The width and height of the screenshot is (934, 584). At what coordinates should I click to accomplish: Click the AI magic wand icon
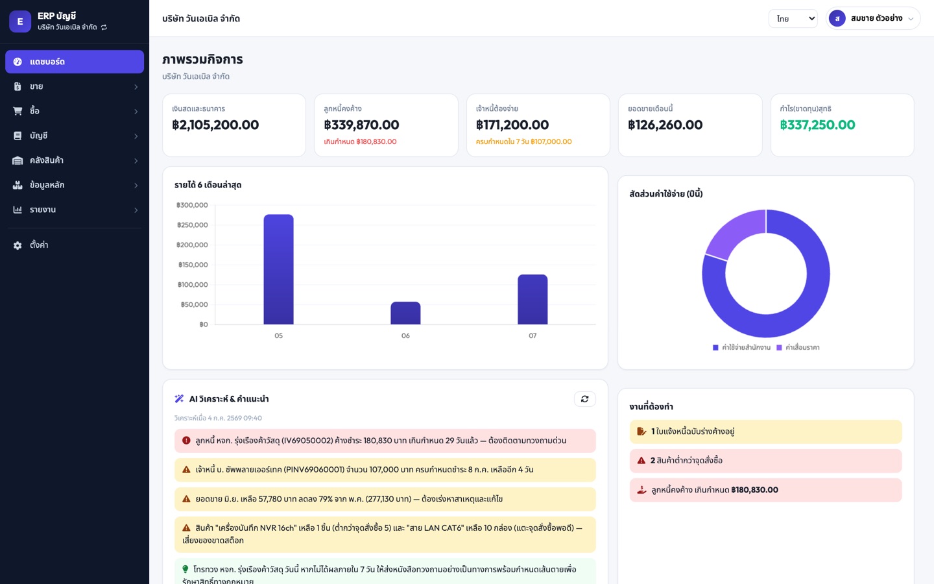(x=180, y=399)
